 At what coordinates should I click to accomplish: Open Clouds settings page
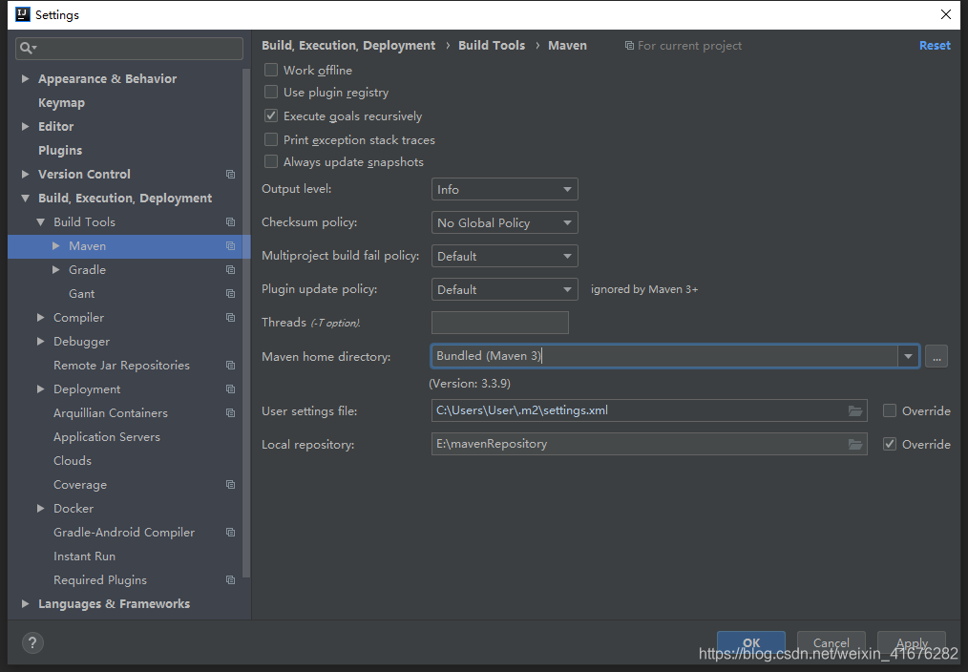click(x=73, y=461)
